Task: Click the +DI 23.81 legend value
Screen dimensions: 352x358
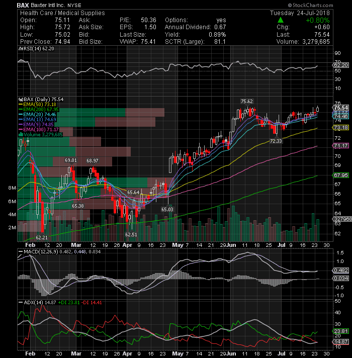Action: [x=69, y=303]
